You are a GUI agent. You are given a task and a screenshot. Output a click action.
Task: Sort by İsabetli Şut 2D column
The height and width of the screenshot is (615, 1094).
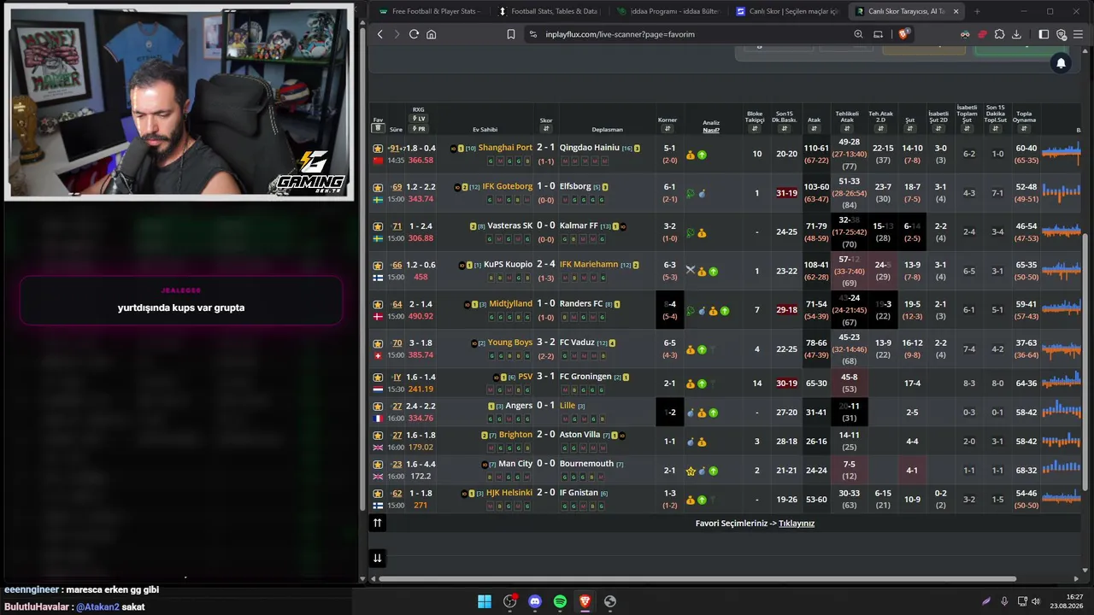tap(938, 129)
